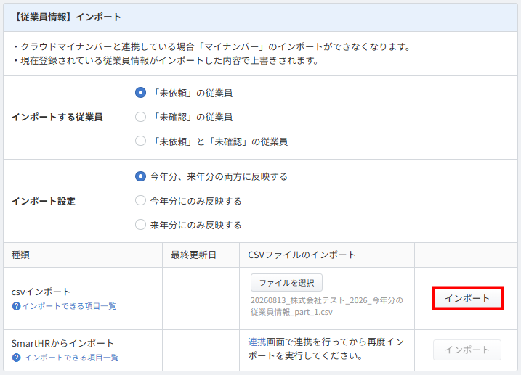
Task: Click the CSVファイルのインポート column header
Action: [x=302, y=255]
